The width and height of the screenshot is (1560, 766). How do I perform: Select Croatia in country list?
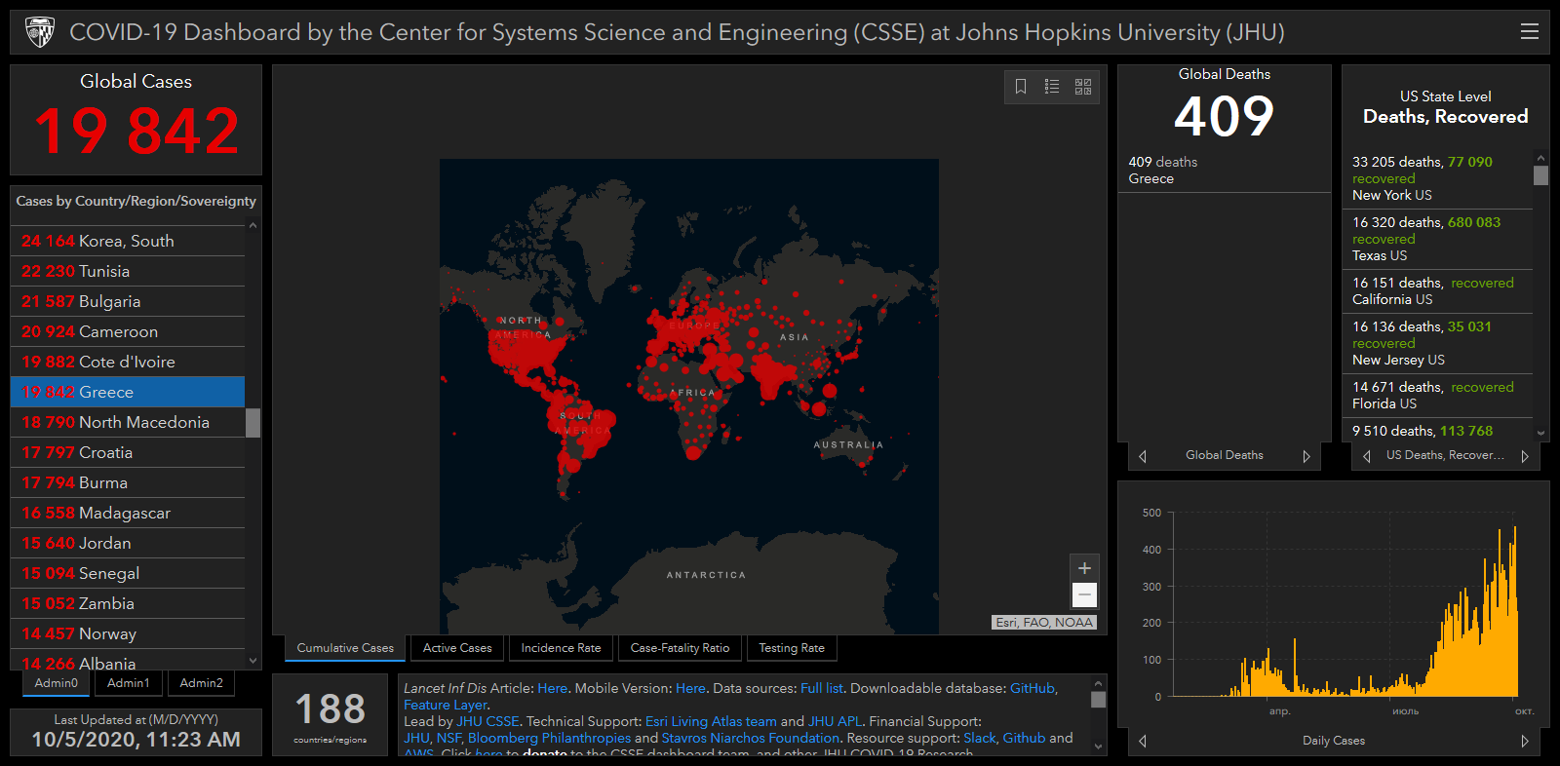128,452
